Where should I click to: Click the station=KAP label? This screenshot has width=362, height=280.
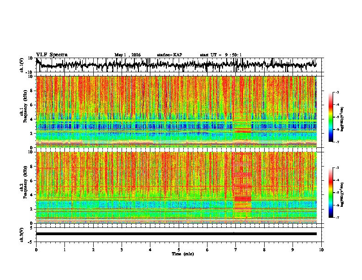coord(170,55)
